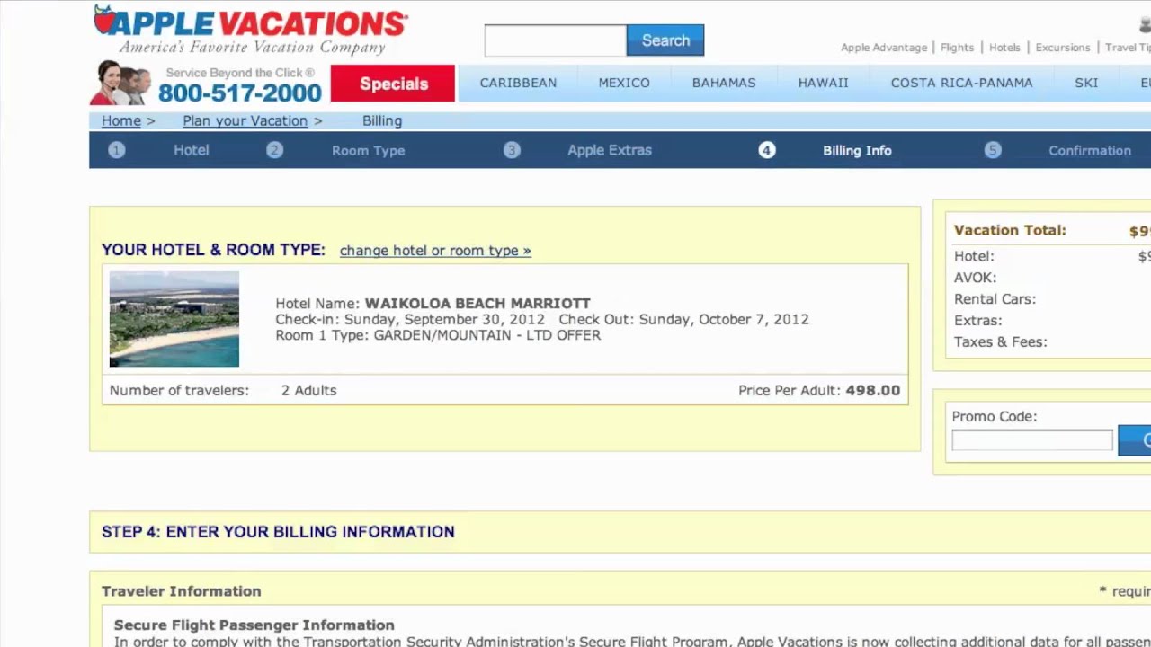This screenshot has height=647, width=1151.
Task: Click step 2 circle icon for Room Type
Action: pyautogui.click(x=274, y=150)
